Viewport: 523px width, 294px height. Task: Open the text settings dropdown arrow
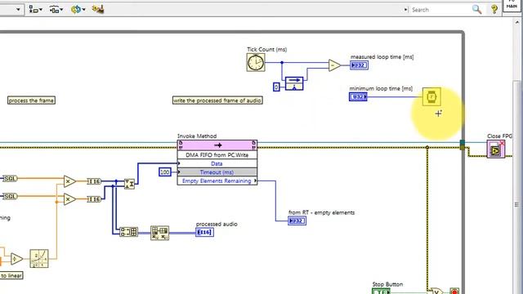pos(18,10)
